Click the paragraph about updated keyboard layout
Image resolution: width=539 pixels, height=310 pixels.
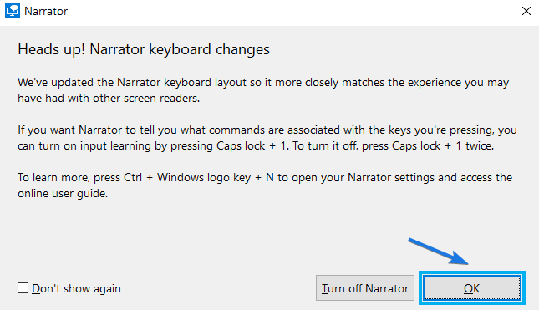263,90
